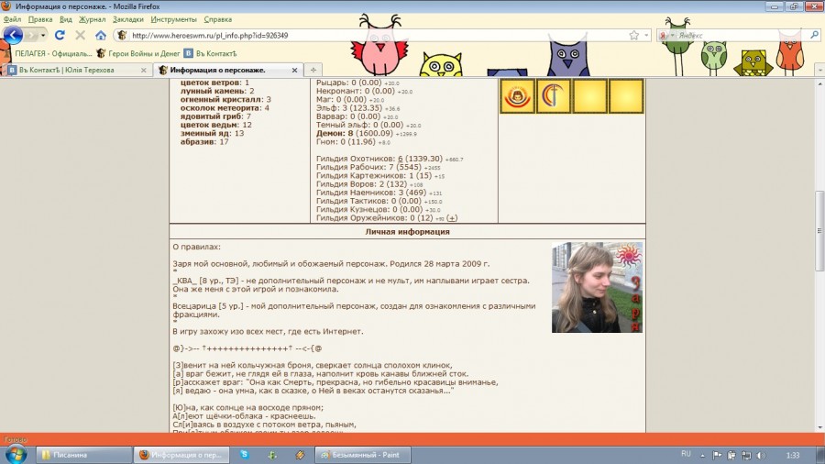This screenshot has height=464, width=825.
Task: Bookmark this page with the star icon
Action: coord(633,35)
